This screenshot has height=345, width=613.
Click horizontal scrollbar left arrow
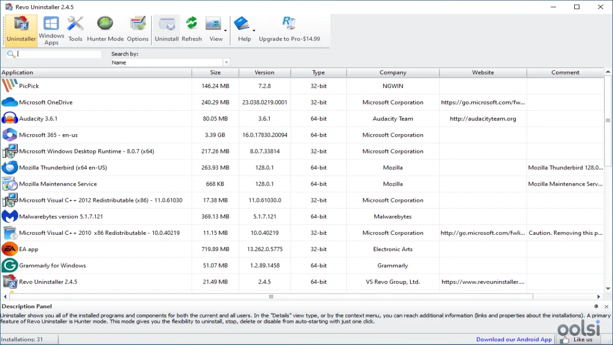pos(5,297)
